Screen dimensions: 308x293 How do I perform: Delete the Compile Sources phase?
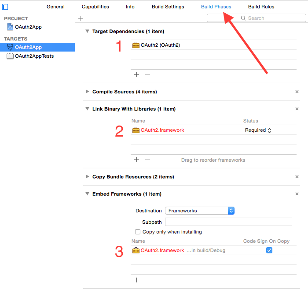tap(297, 92)
